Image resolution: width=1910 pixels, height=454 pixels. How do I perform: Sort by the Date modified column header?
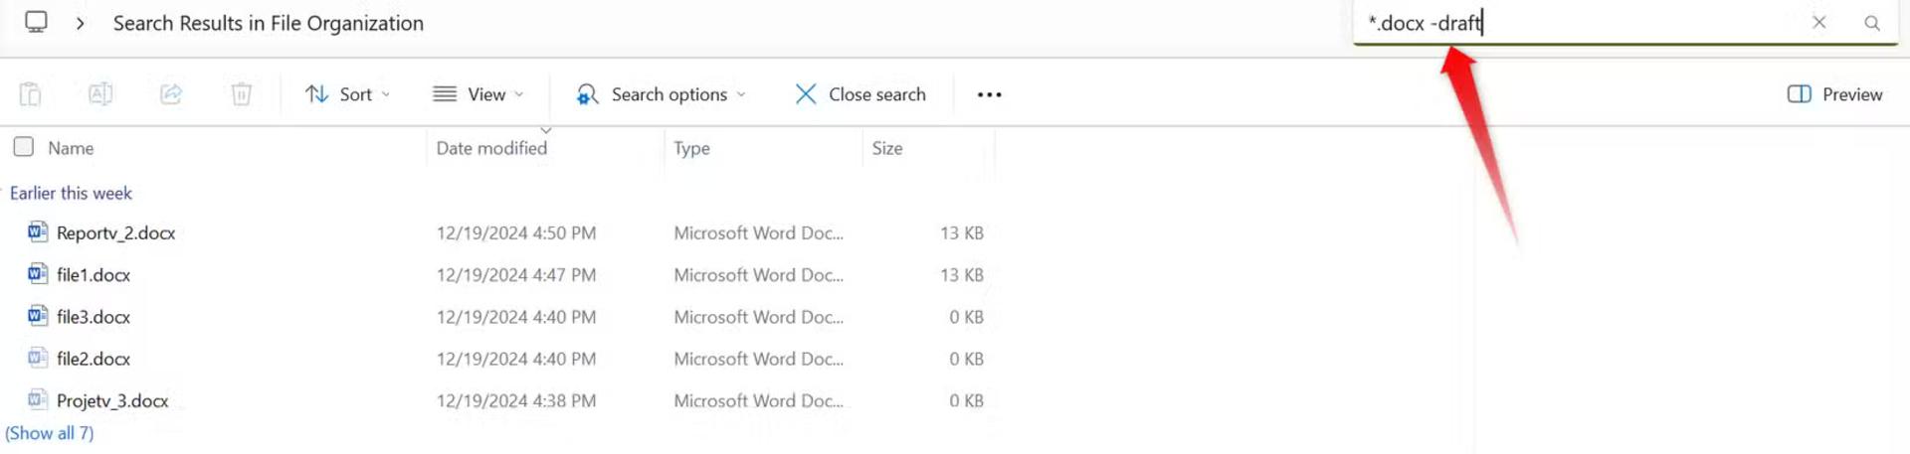pos(491,148)
